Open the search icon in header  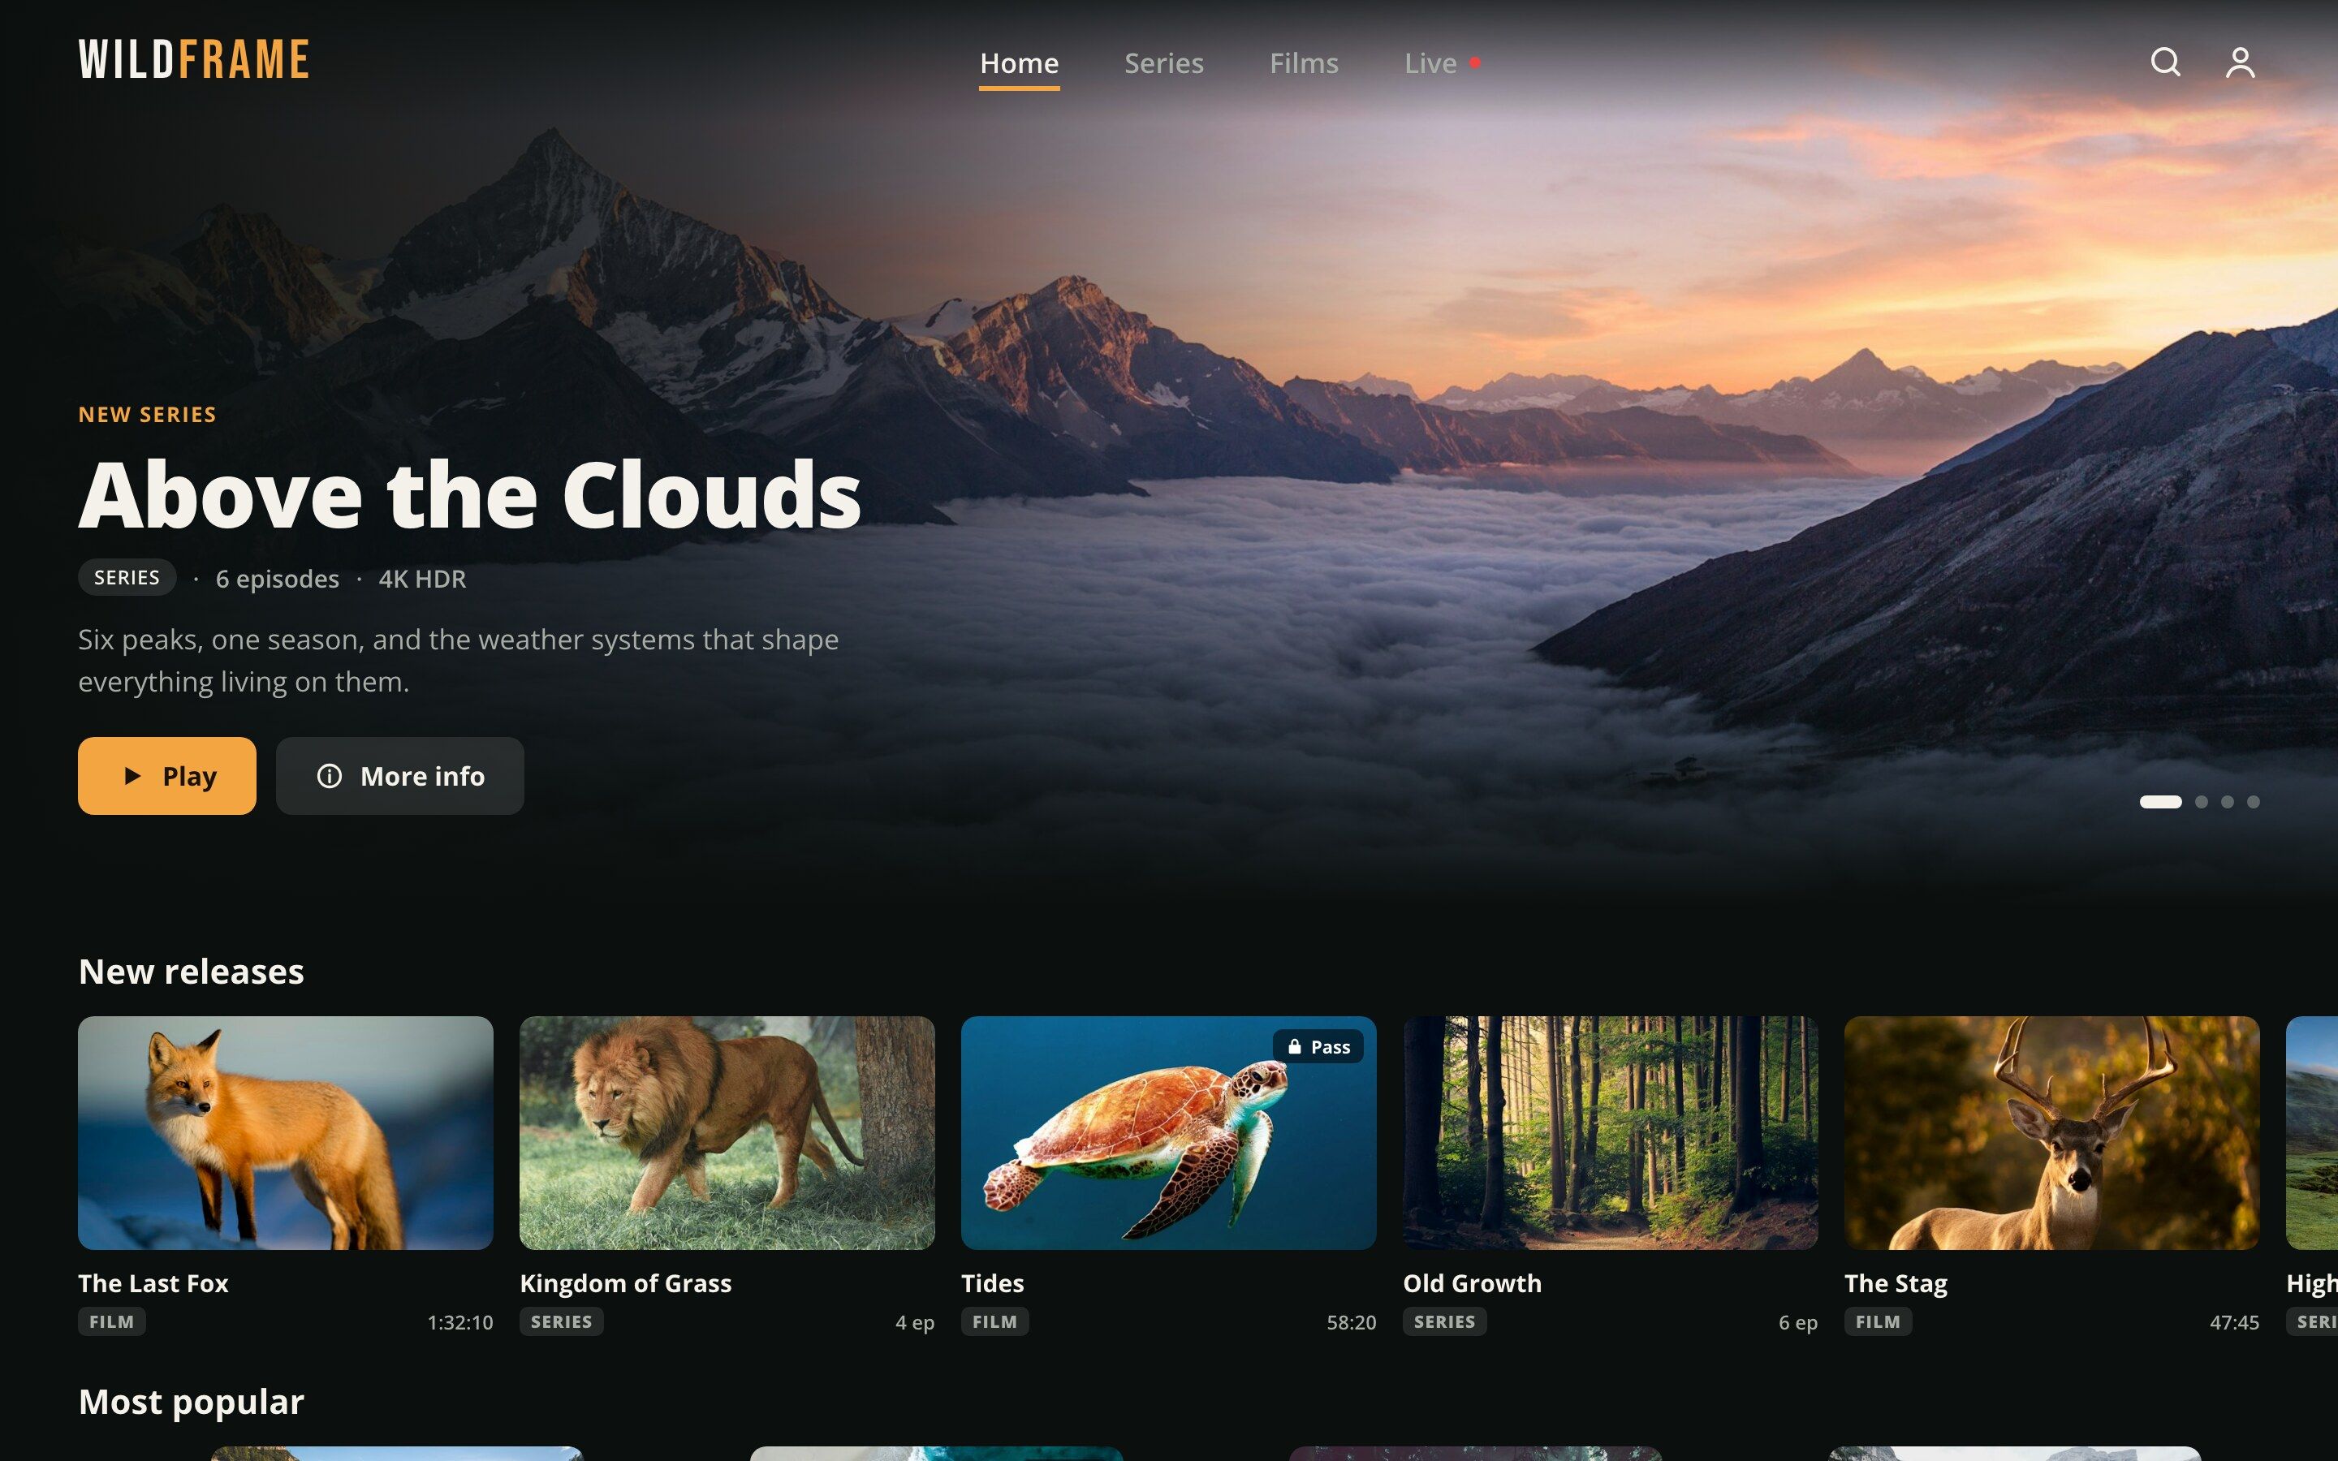tap(2165, 62)
